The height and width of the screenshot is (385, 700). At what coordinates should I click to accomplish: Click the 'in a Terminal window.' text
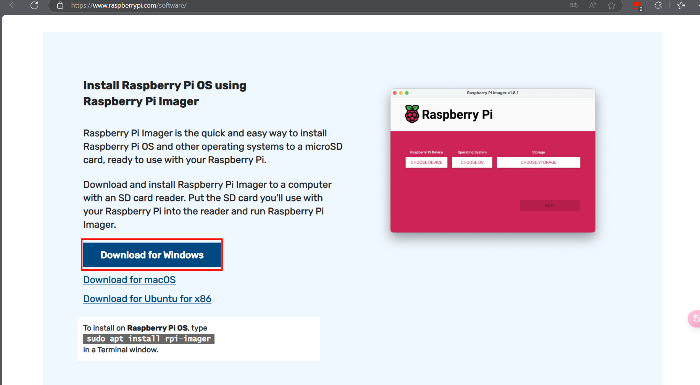(121, 350)
